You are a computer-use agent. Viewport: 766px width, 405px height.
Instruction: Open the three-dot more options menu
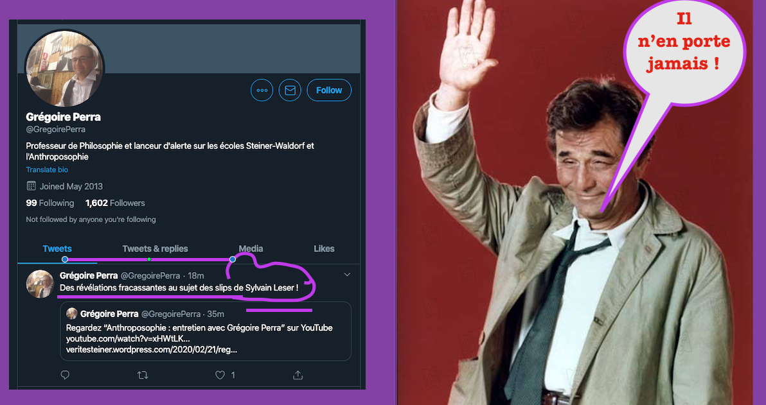[x=262, y=90]
